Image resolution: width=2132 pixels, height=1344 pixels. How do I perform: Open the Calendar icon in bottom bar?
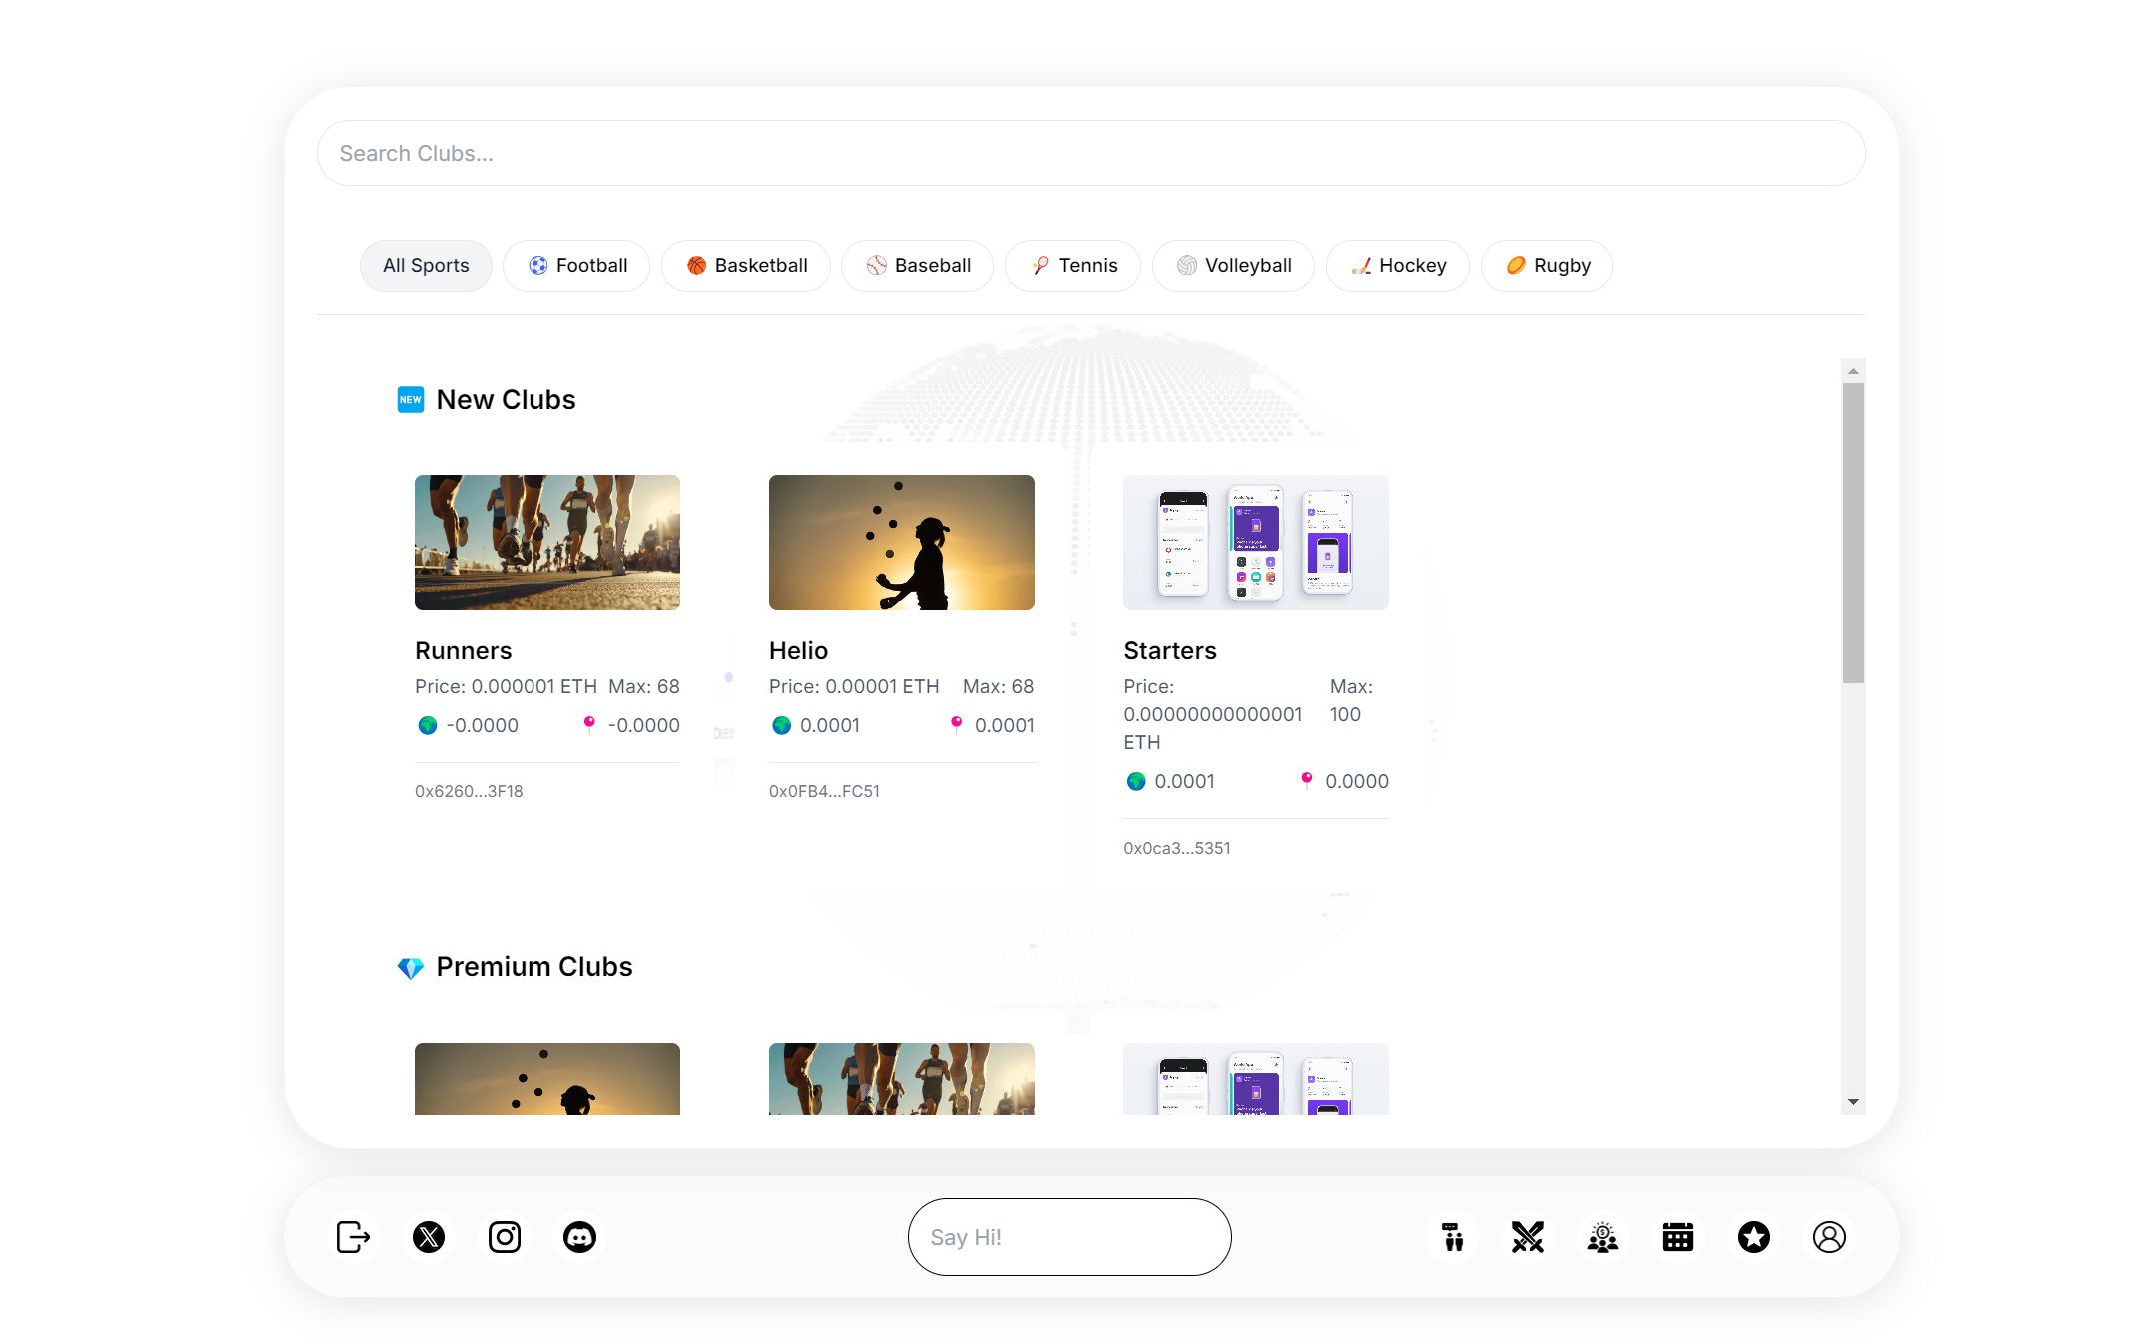tap(1676, 1236)
